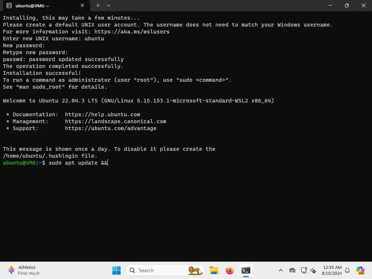372x279 pixels.
Task: Click the lion search highlight icon
Action: 195,270
